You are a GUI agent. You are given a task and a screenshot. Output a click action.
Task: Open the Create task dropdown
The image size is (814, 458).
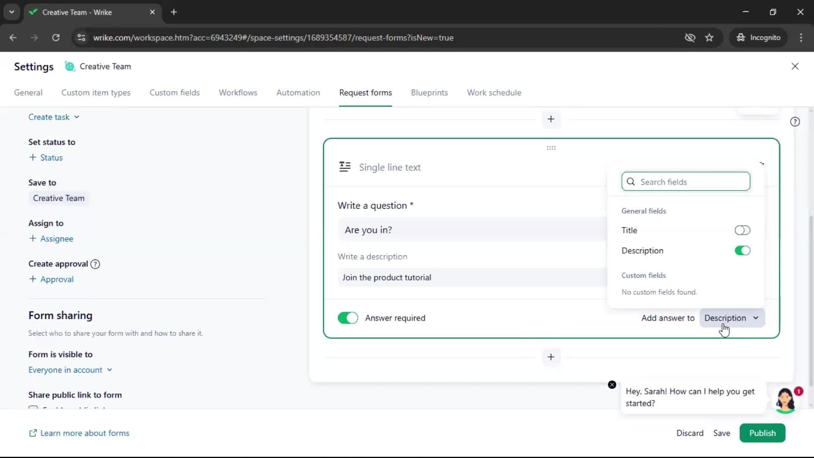(53, 117)
